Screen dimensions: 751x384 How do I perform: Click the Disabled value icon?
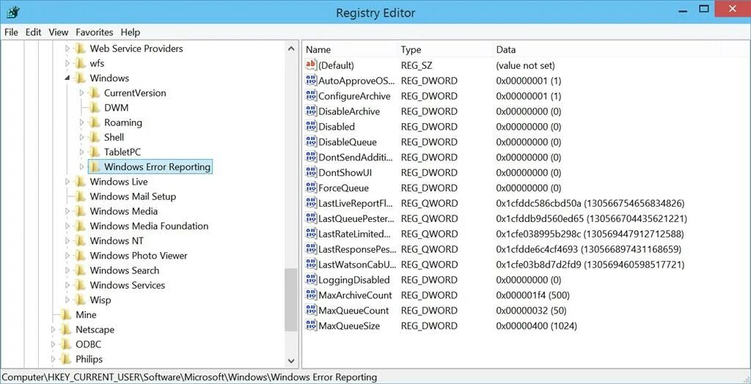pos(311,126)
